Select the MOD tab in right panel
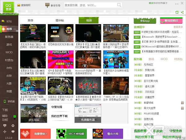This screenshot has height=140, width=186. [x=164, y=59]
